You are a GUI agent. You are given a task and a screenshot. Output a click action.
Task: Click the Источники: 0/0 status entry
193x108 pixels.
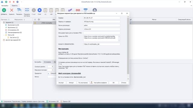(x=52, y=101)
